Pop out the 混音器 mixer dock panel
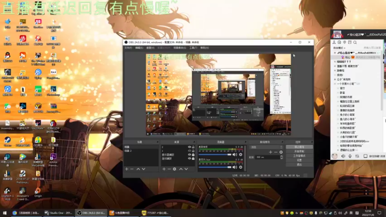The height and width of the screenshot is (217, 386). tap(246, 142)
